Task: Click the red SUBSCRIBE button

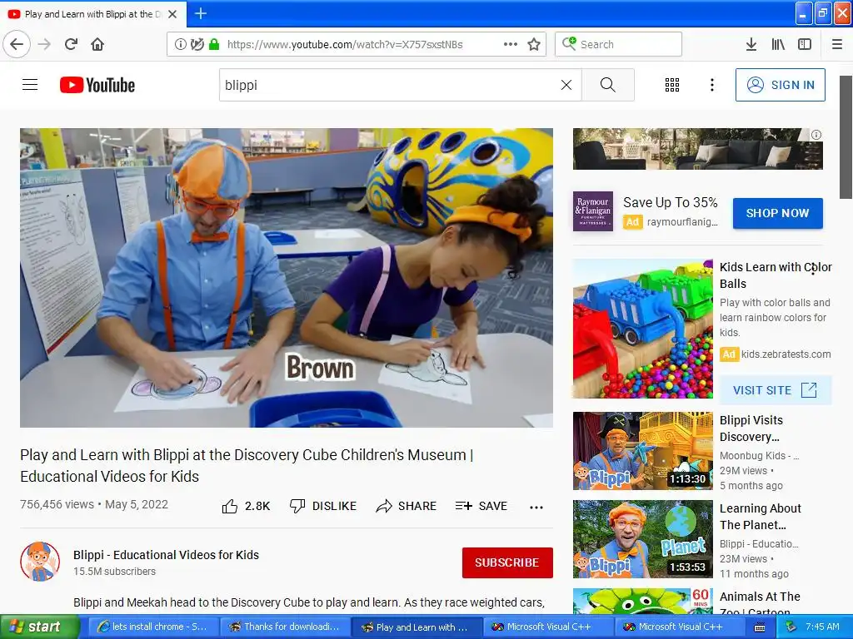Action: point(507,562)
